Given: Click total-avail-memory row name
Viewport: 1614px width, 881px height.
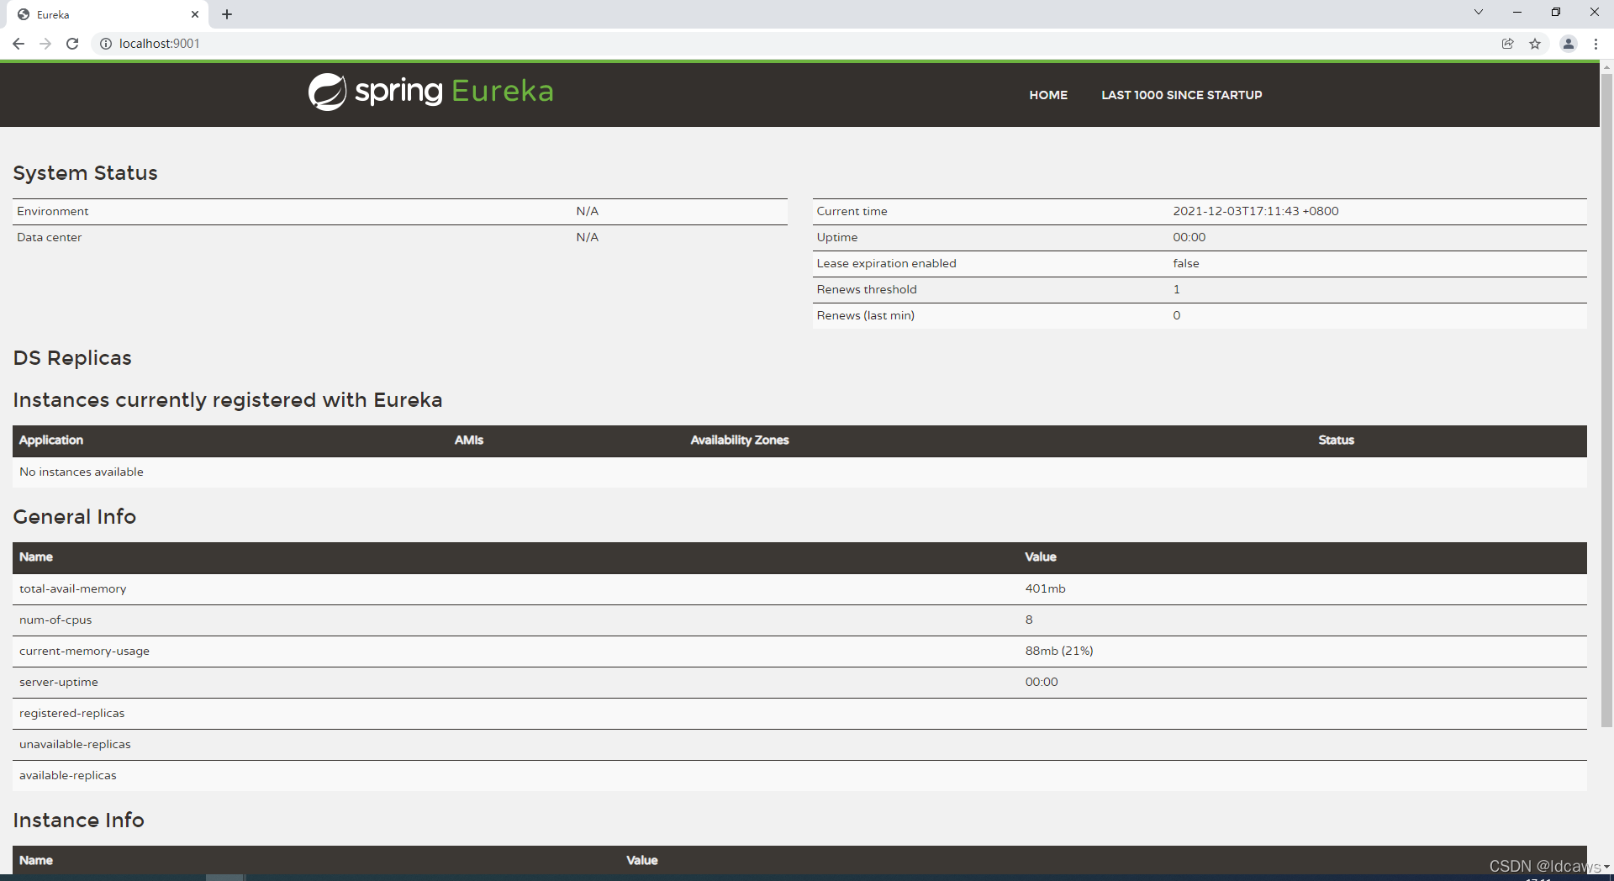Looking at the screenshot, I should click(x=73, y=589).
